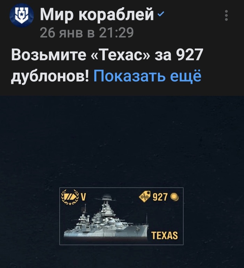Image resolution: width=244 pixels, height=268 pixels.
Task: Click the TEXAS ship name label
Action: pyautogui.click(x=165, y=235)
